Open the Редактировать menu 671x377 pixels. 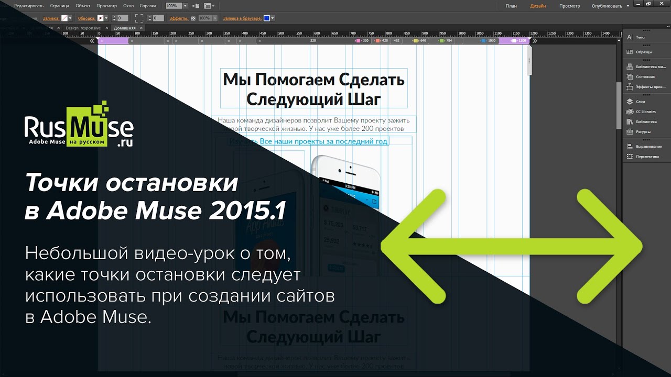29,6
